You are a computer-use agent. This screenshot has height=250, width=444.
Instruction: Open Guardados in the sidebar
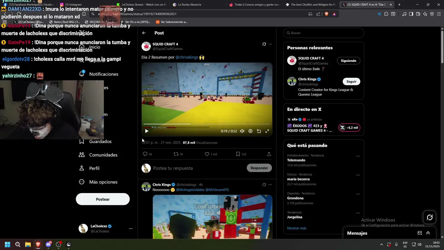pos(95,141)
